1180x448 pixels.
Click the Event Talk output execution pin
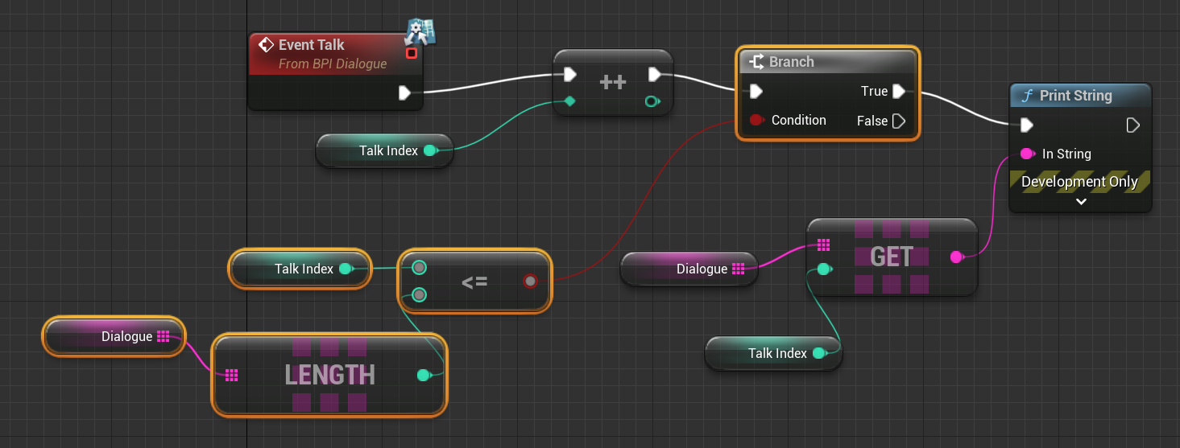405,93
